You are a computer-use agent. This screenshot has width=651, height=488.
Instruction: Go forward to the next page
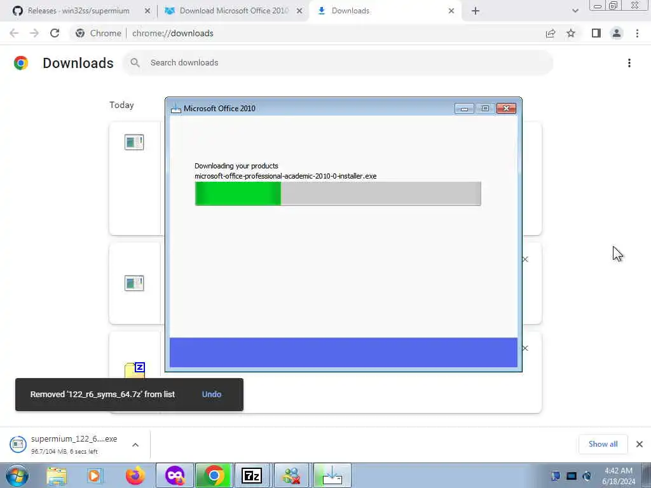pyautogui.click(x=34, y=33)
